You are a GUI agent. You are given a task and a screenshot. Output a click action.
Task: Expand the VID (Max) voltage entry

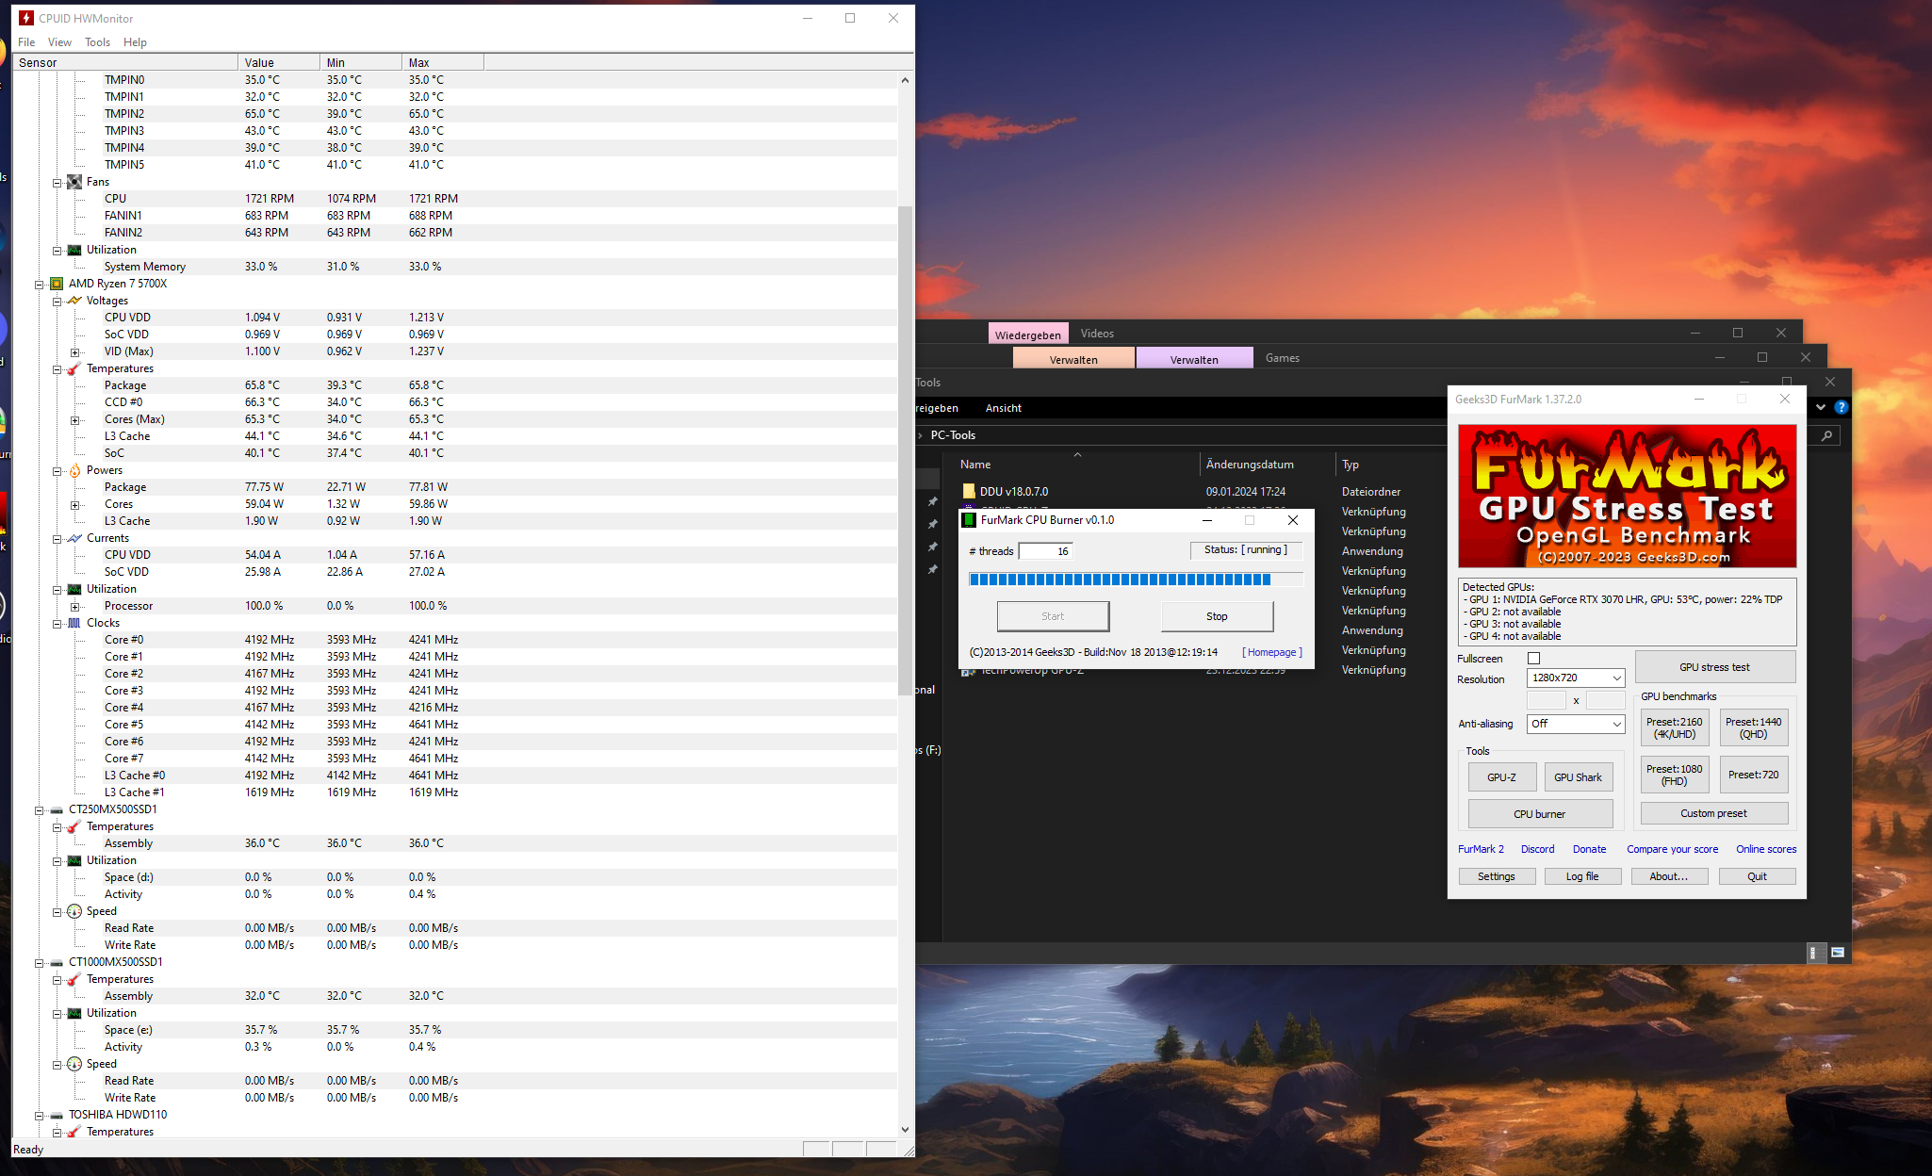[x=74, y=352]
